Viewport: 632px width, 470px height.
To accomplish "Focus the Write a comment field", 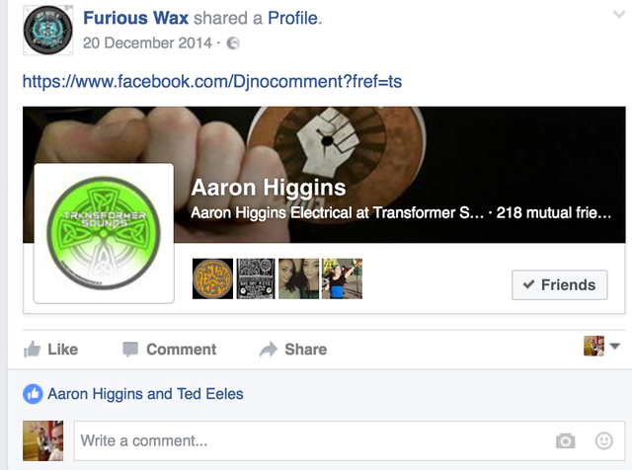I will [349, 441].
